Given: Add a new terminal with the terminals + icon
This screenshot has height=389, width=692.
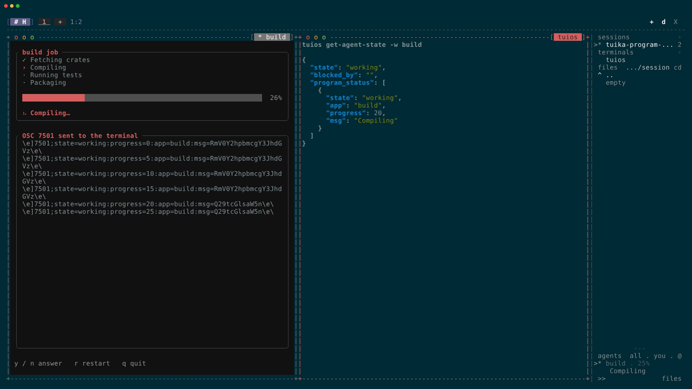Looking at the screenshot, I should (679, 52).
